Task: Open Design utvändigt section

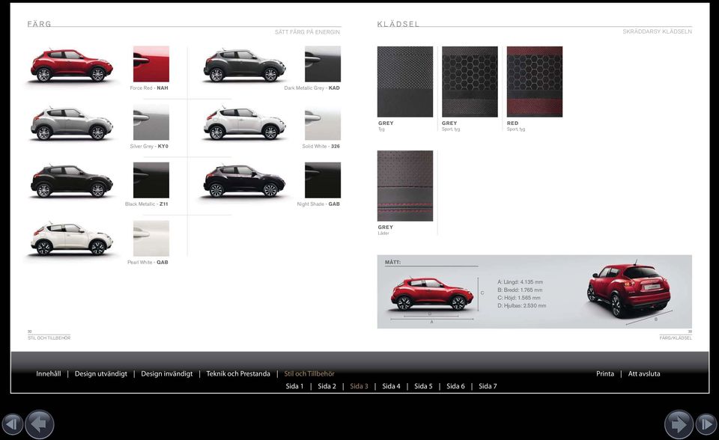Action: click(x=101, y=373)
